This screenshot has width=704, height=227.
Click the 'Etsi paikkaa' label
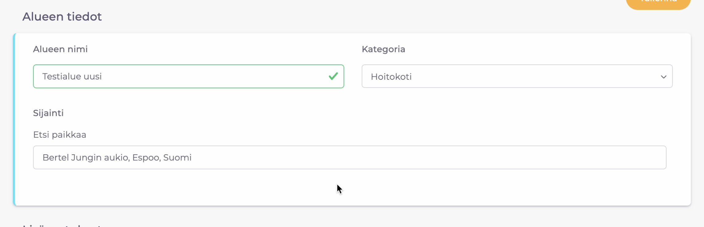(60, 135)
